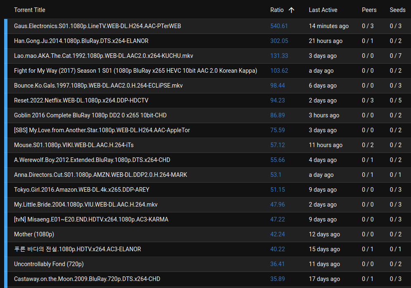This screenshot has height=288, width=411.
Task: Click "3 hours ago" last active cell
Action: pos(324,115)
